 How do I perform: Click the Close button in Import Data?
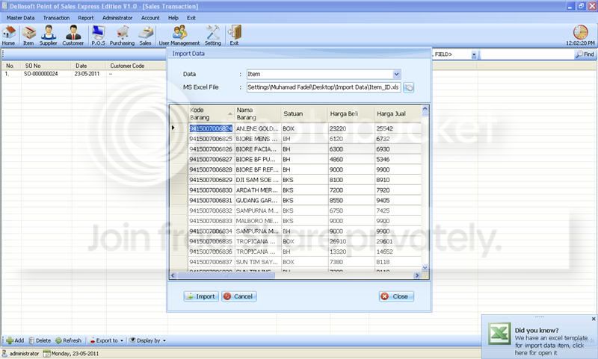pyautogui.click(x=396, y=296)
